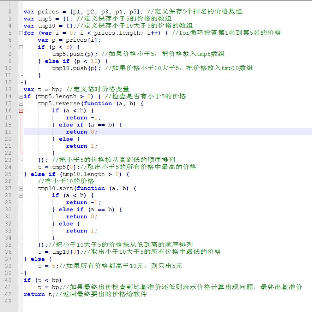Click line number 25 in the margin

[x=8, y=174]
